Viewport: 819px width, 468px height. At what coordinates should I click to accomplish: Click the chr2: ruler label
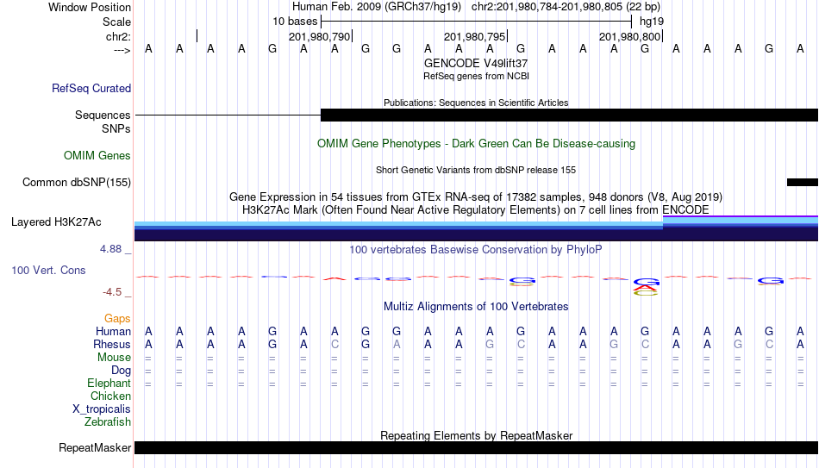tap(118, 36)
